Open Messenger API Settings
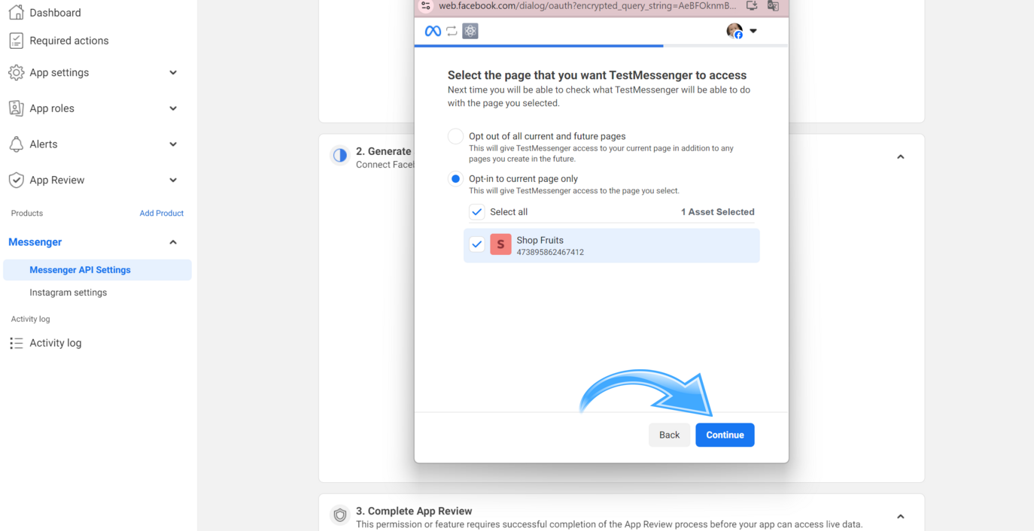Image resolution: width=1034 pixels, height=531 pixels. [x=80, y=269]
